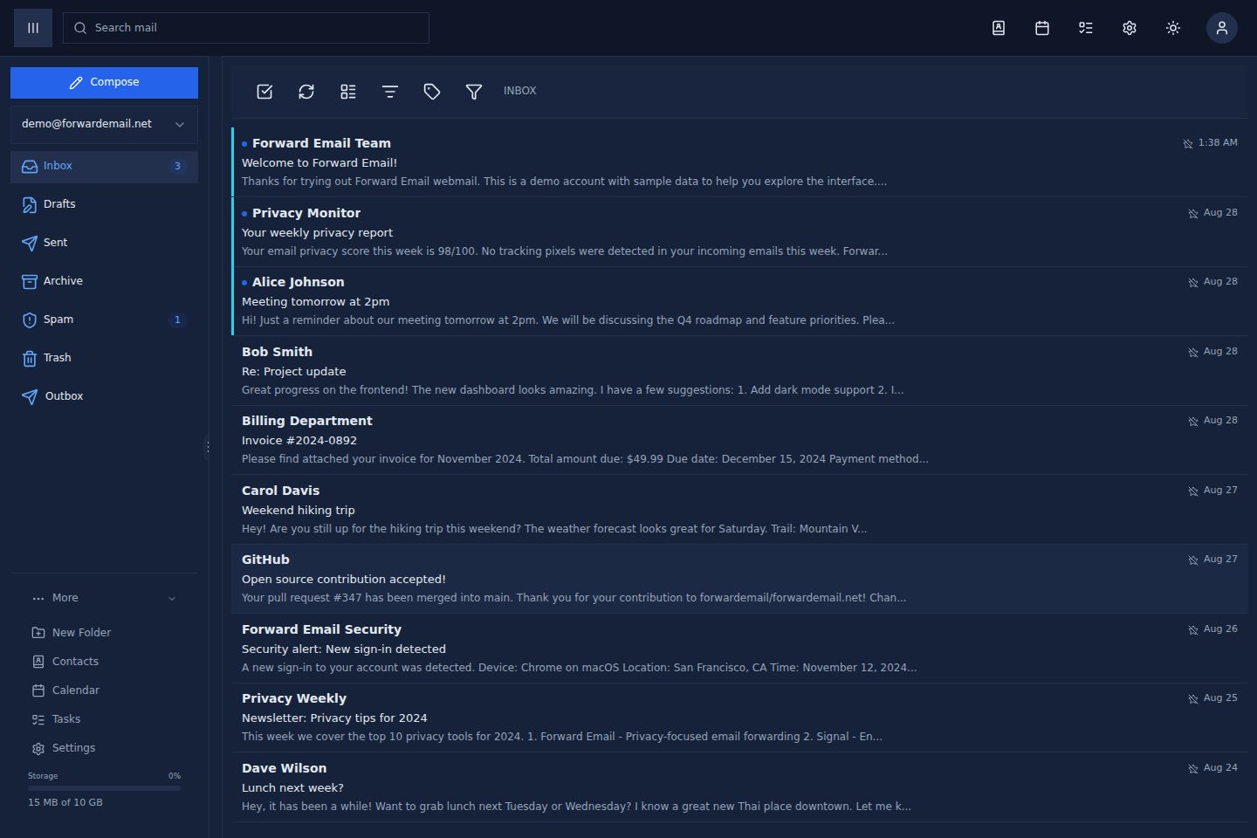Open the Trash folder

pos(104,358)
